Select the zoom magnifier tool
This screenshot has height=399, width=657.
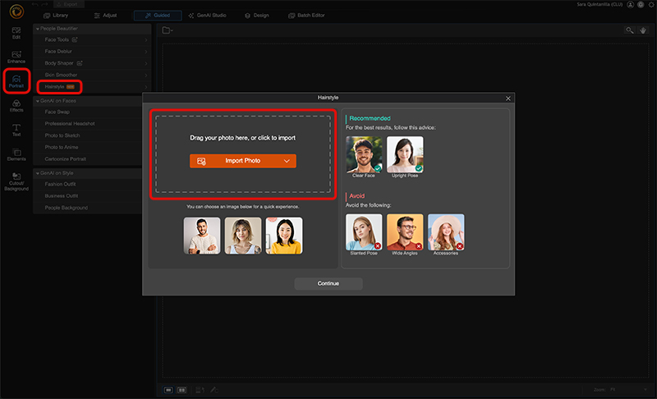[x=629, y=30]
